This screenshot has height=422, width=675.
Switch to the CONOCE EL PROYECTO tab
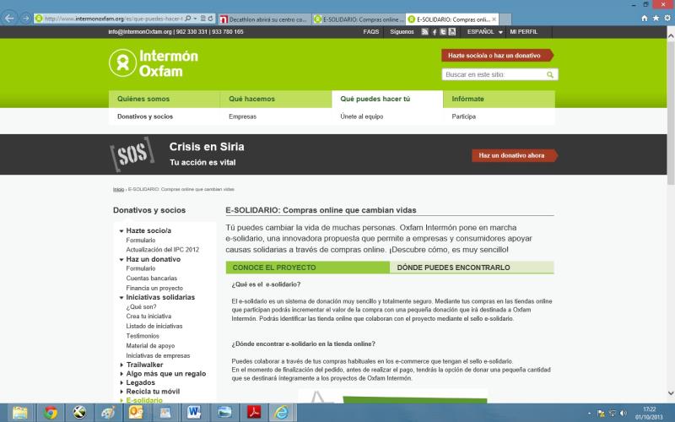[308, 268]
